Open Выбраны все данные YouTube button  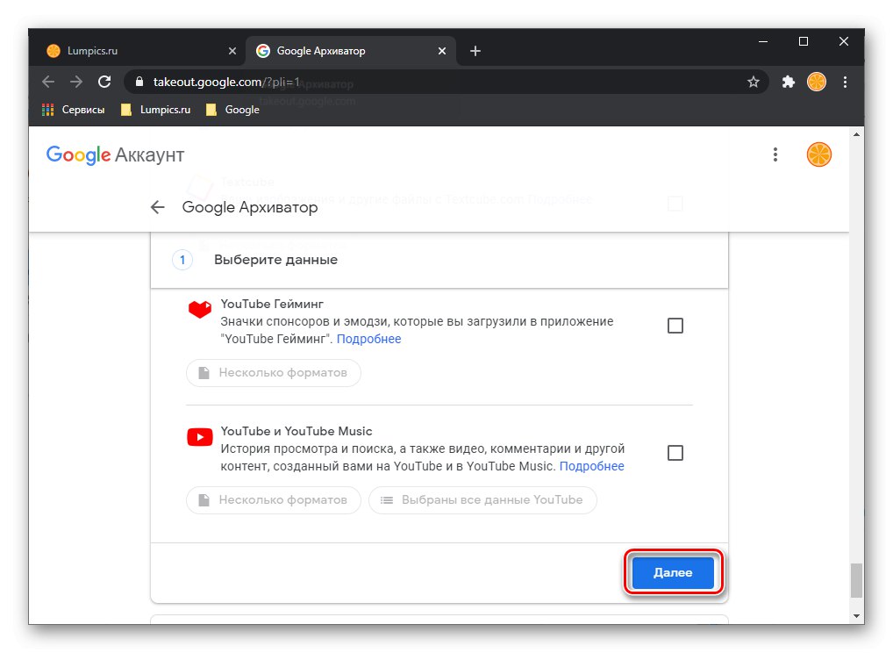click(x=482, y=499)
